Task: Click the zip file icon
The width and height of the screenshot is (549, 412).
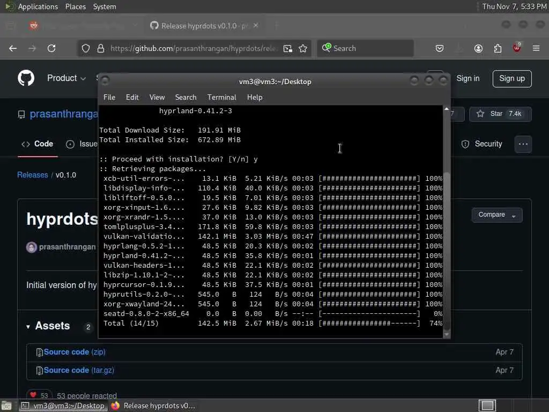Action: pyautogui.click(x=40, y=352)
